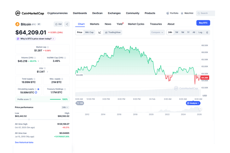Open Cryptocurrencies menu
This screenshot has width=230, height=153.
tap(57, 13)
